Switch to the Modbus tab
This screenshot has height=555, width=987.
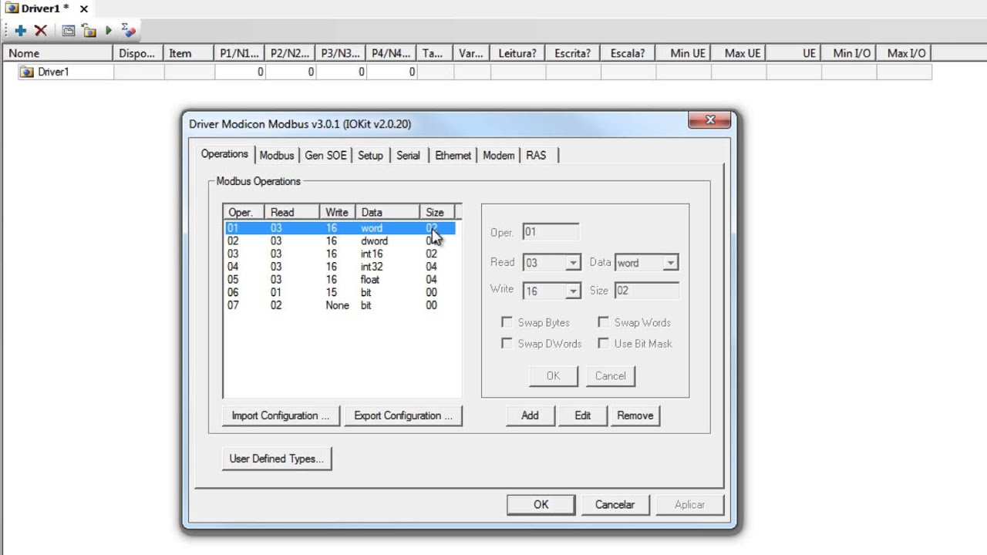[x=277, y=156]
